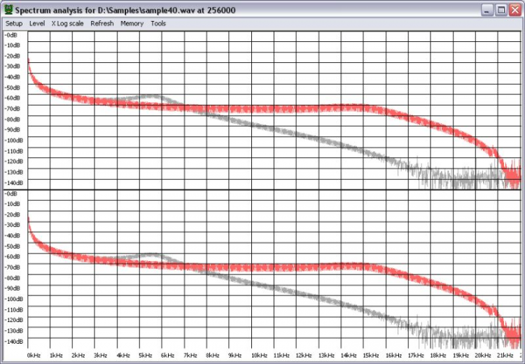Viewport: 525px width, 364px height.
Task: Click the -0dB label of the top graph
Action: point(13,34)
